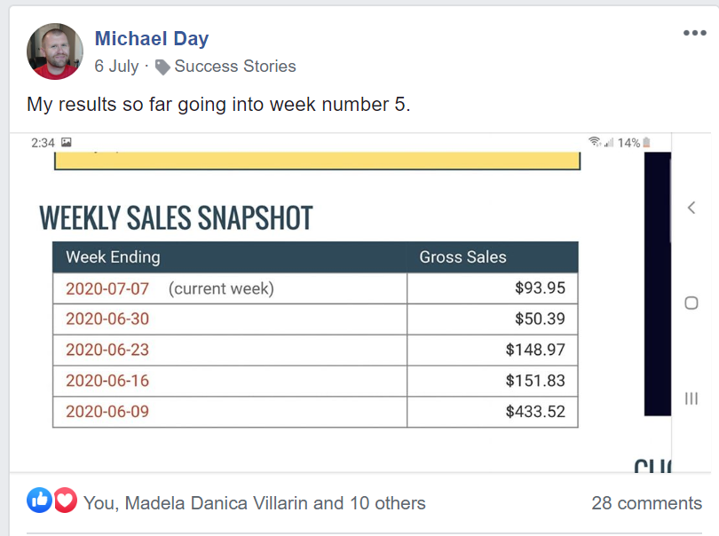This screenshot has width=719, height=536.
Task: Tap the Android back chevron in screenshot
Action: tap(691, 208)
